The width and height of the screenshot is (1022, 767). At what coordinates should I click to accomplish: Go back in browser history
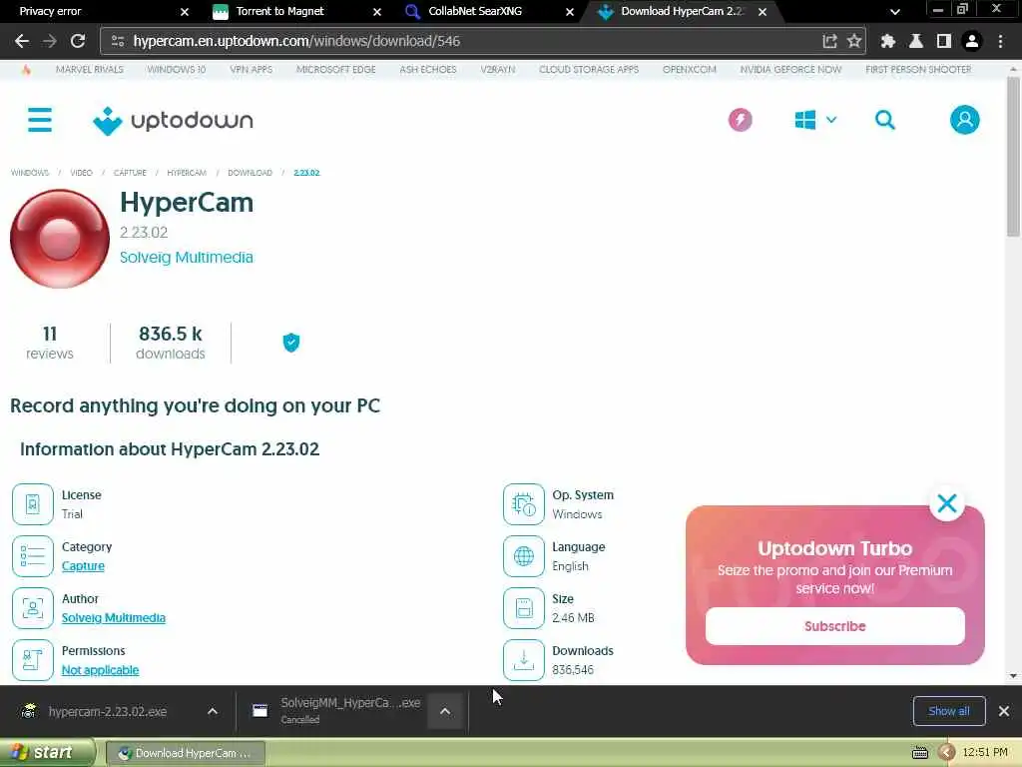[x=22, y=41]
